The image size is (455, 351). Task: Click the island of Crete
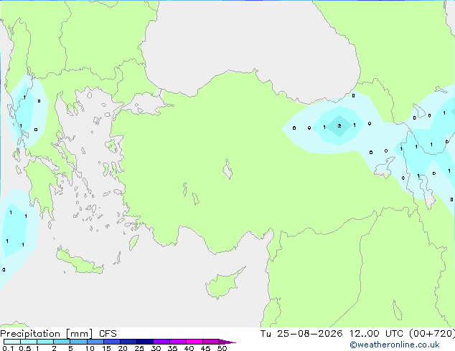(80, 261)
